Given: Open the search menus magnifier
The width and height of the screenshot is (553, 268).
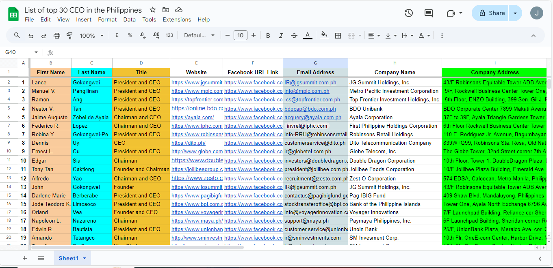Looking at the screenshot, I should coord(17,35).
